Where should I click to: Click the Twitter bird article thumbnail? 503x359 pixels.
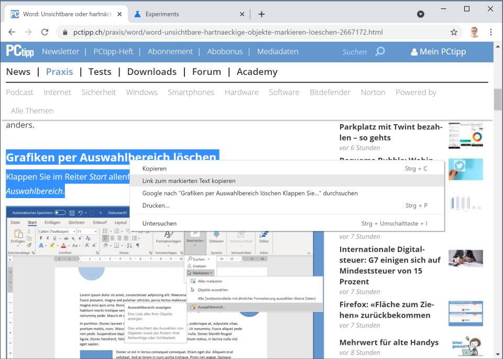click(465, 169)
